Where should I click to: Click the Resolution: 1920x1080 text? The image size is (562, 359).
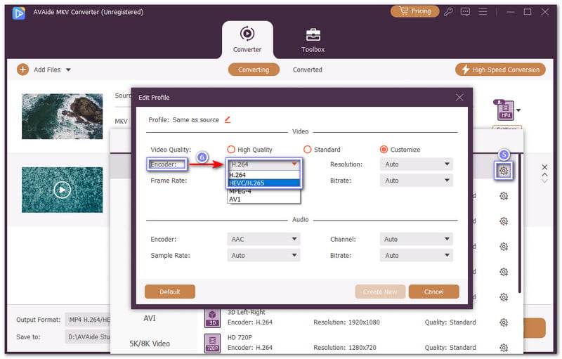click(x=346, y=322)
